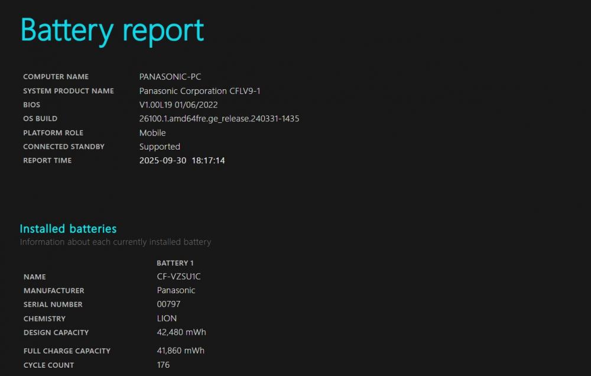The height and width of the screenshot is (376, 591).
Task: Select the NAME row label
Action: [x=35, y=277]
